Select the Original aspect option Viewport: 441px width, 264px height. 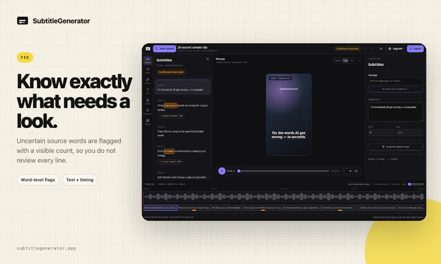pos(337,60)
